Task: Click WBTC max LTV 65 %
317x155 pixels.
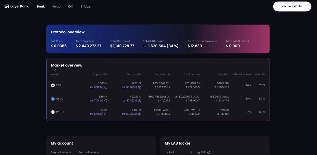Action: point(262,112)
